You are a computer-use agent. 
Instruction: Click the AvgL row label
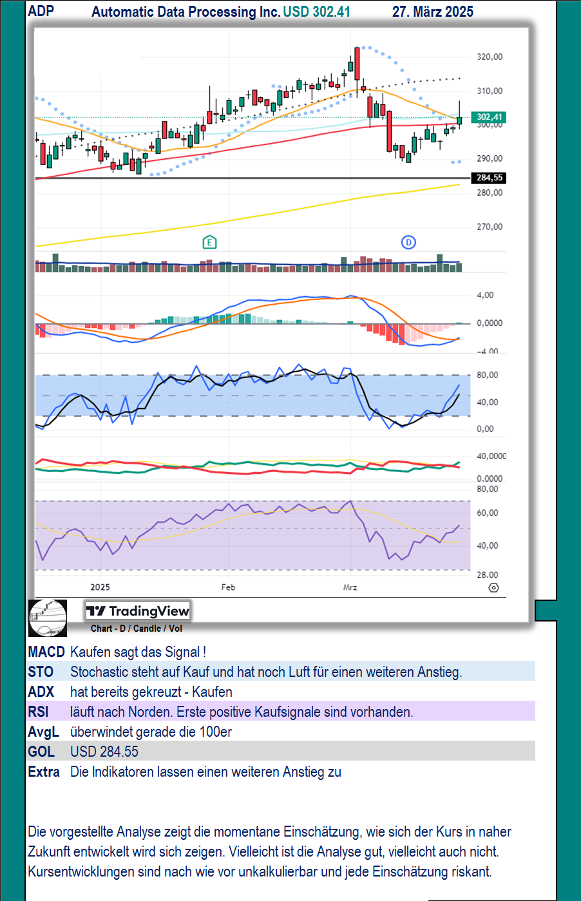(44, 732)
